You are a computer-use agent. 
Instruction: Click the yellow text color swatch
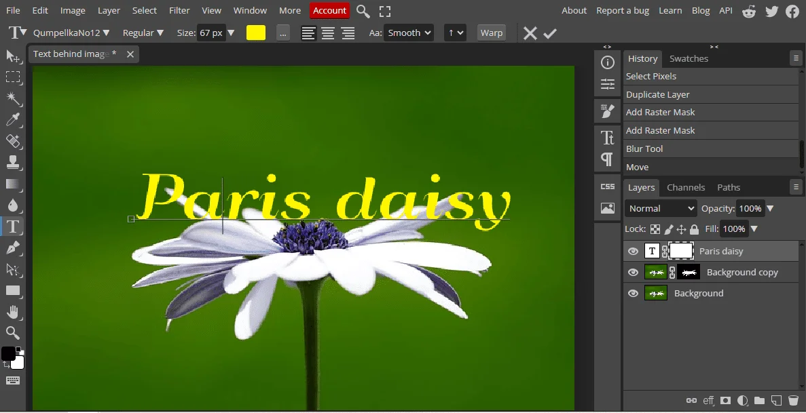pos(256,33)
